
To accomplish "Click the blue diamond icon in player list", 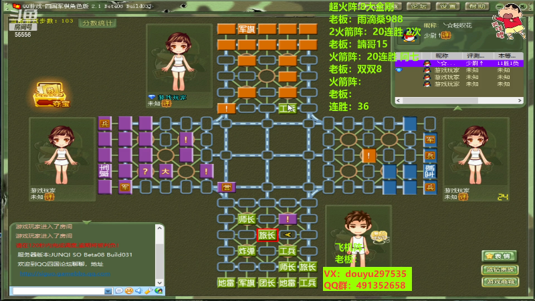I will (399, 70).
